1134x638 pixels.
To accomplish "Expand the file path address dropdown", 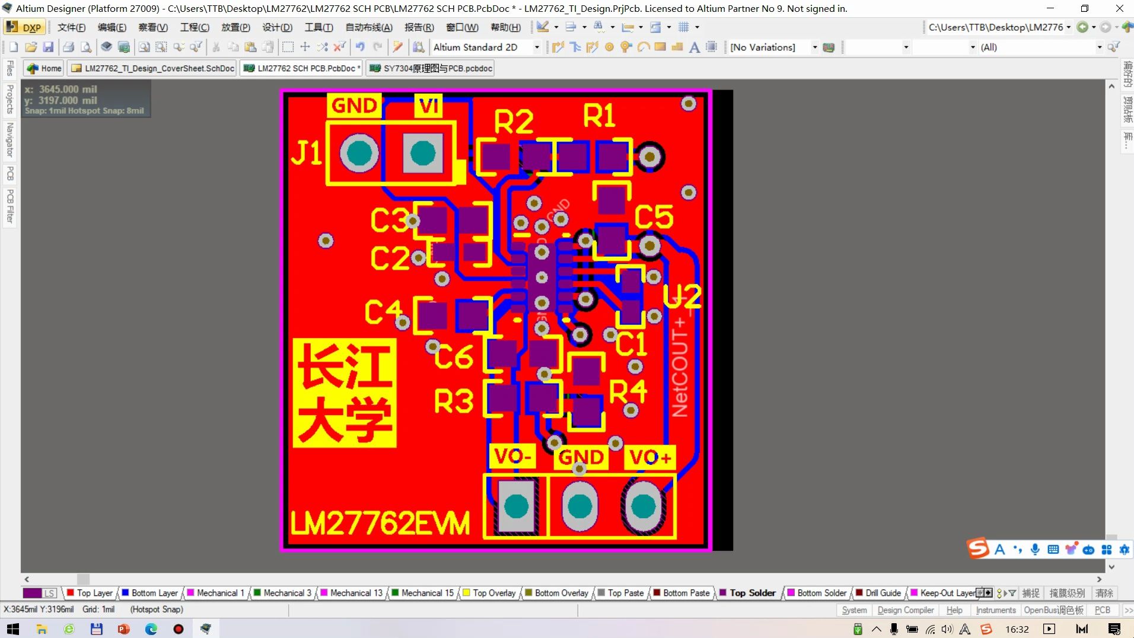I will [x=1068, y=27].
